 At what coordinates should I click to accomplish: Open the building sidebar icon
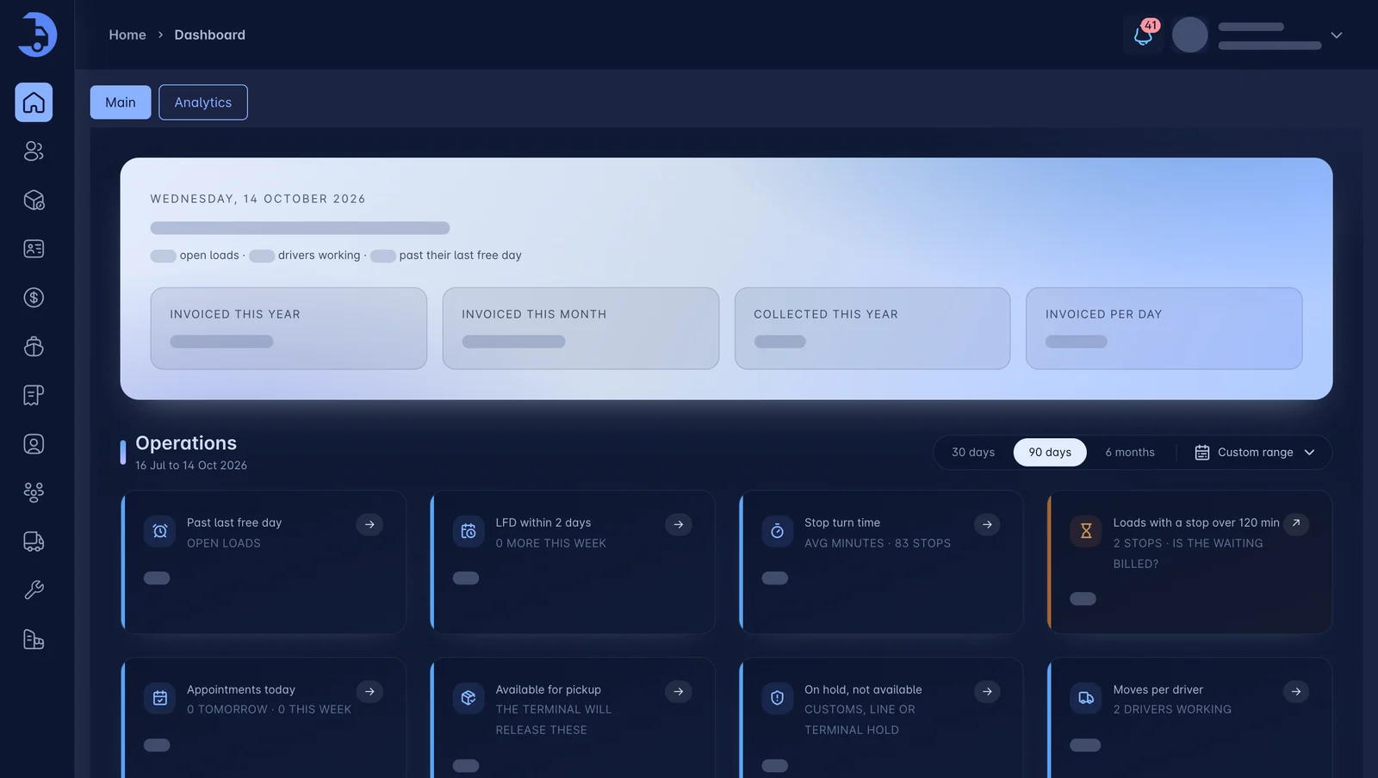[x=34, y=639]
